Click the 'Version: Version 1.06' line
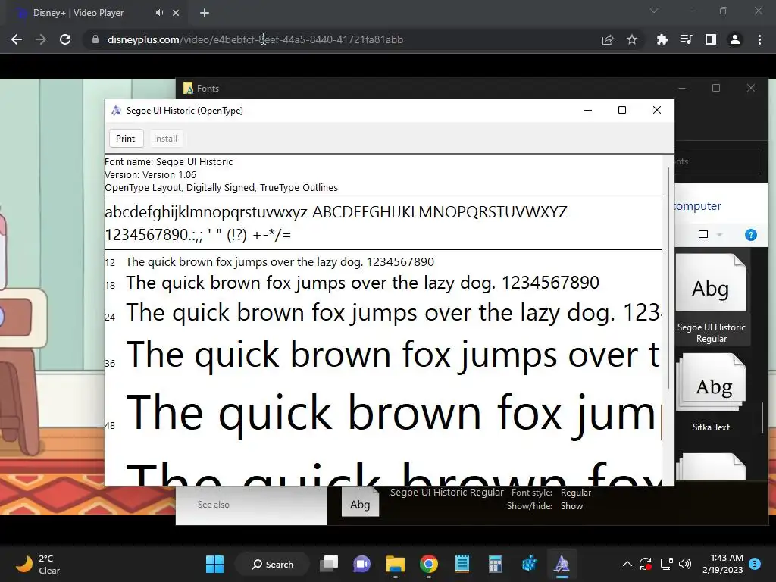 pyautogui.click(x=151, y=175)
